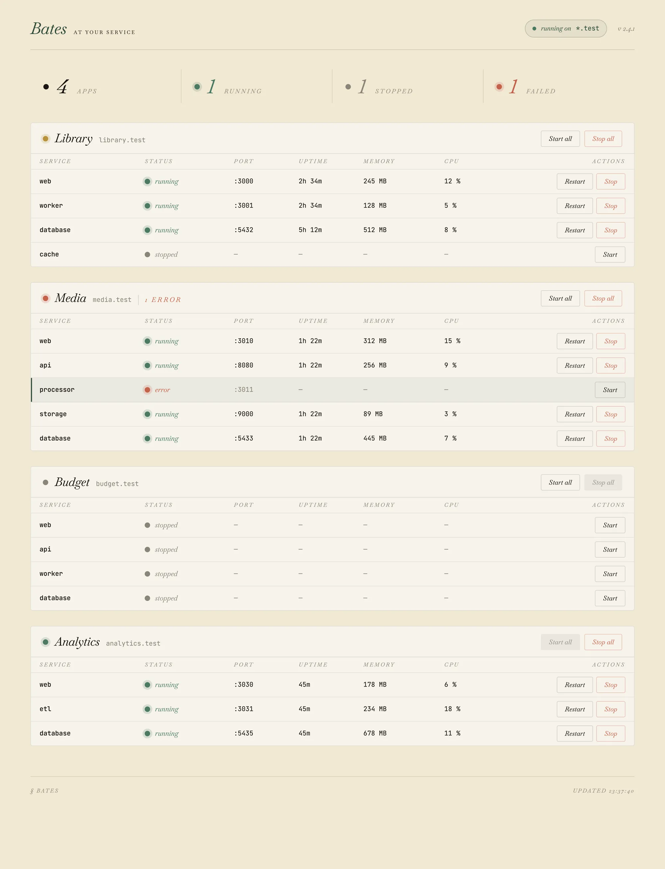Stop Media web service on port 3010
The height and width of the screenshot is (869, 665).
pyautogui.click(x=610, y=341)
